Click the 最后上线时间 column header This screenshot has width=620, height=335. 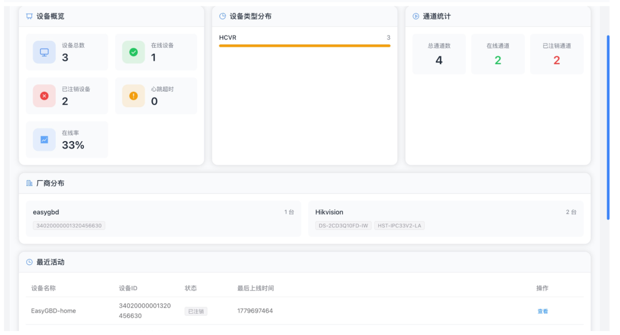pos(255,289)
